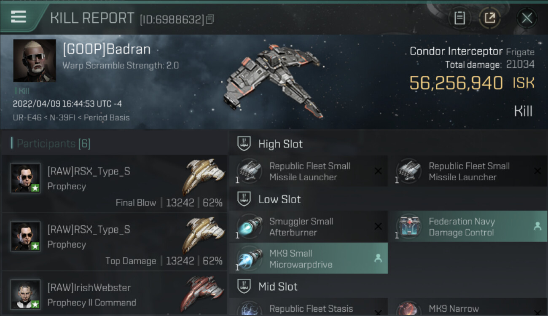The height and width of the screenshot is (316, 548).
Task: Share the kill report externally
Action: coord(490,18)
